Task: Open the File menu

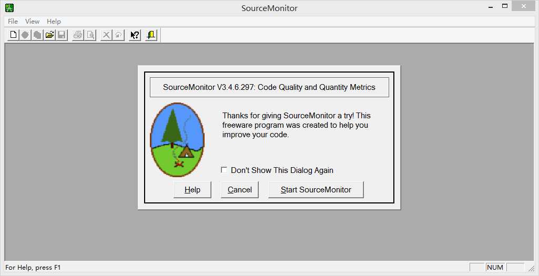Action: point(13,22)
